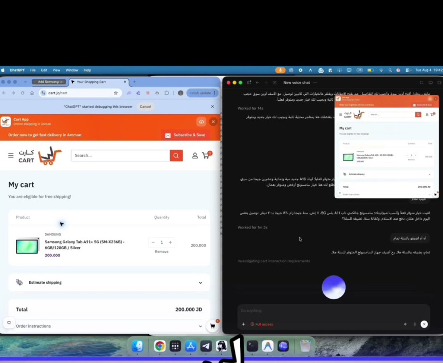Click the plus attach button in ChatGPT

(243, 324)
